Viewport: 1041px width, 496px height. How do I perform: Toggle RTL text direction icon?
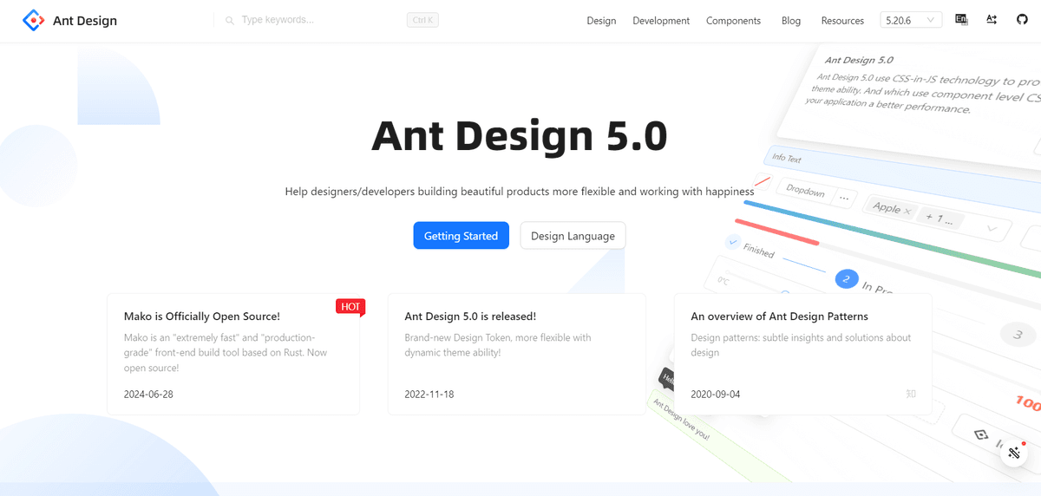coord(992,20)
